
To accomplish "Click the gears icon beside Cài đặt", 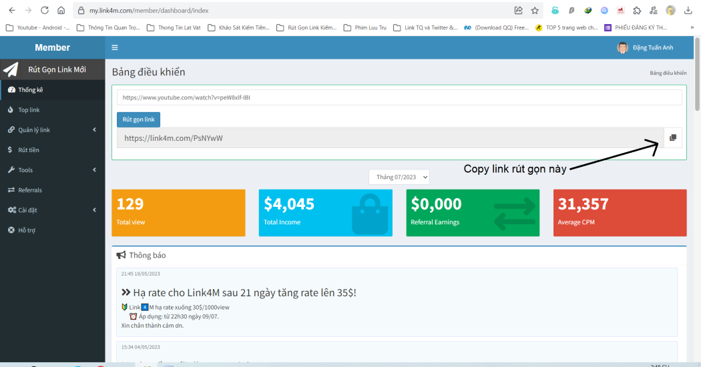I will point(11,210).
